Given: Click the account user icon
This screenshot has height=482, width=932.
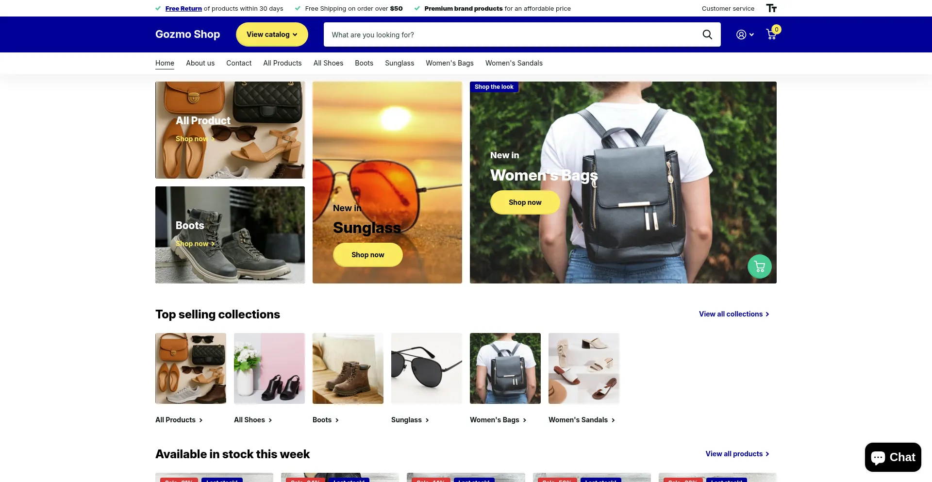Looking at the screenshot, I should tap(741, 34).
